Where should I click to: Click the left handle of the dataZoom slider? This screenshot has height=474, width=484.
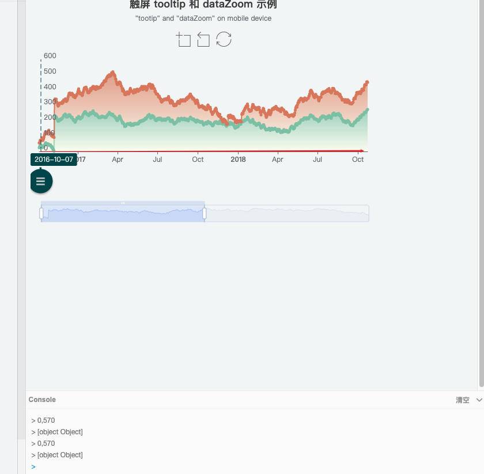41,213
